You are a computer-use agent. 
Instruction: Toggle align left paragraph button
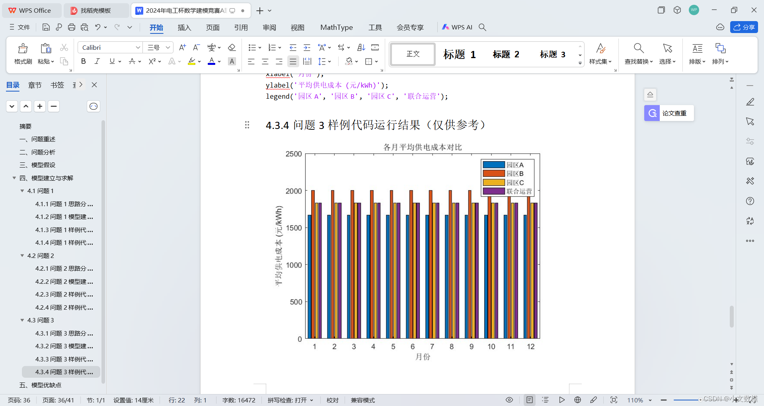pos(251,61)
